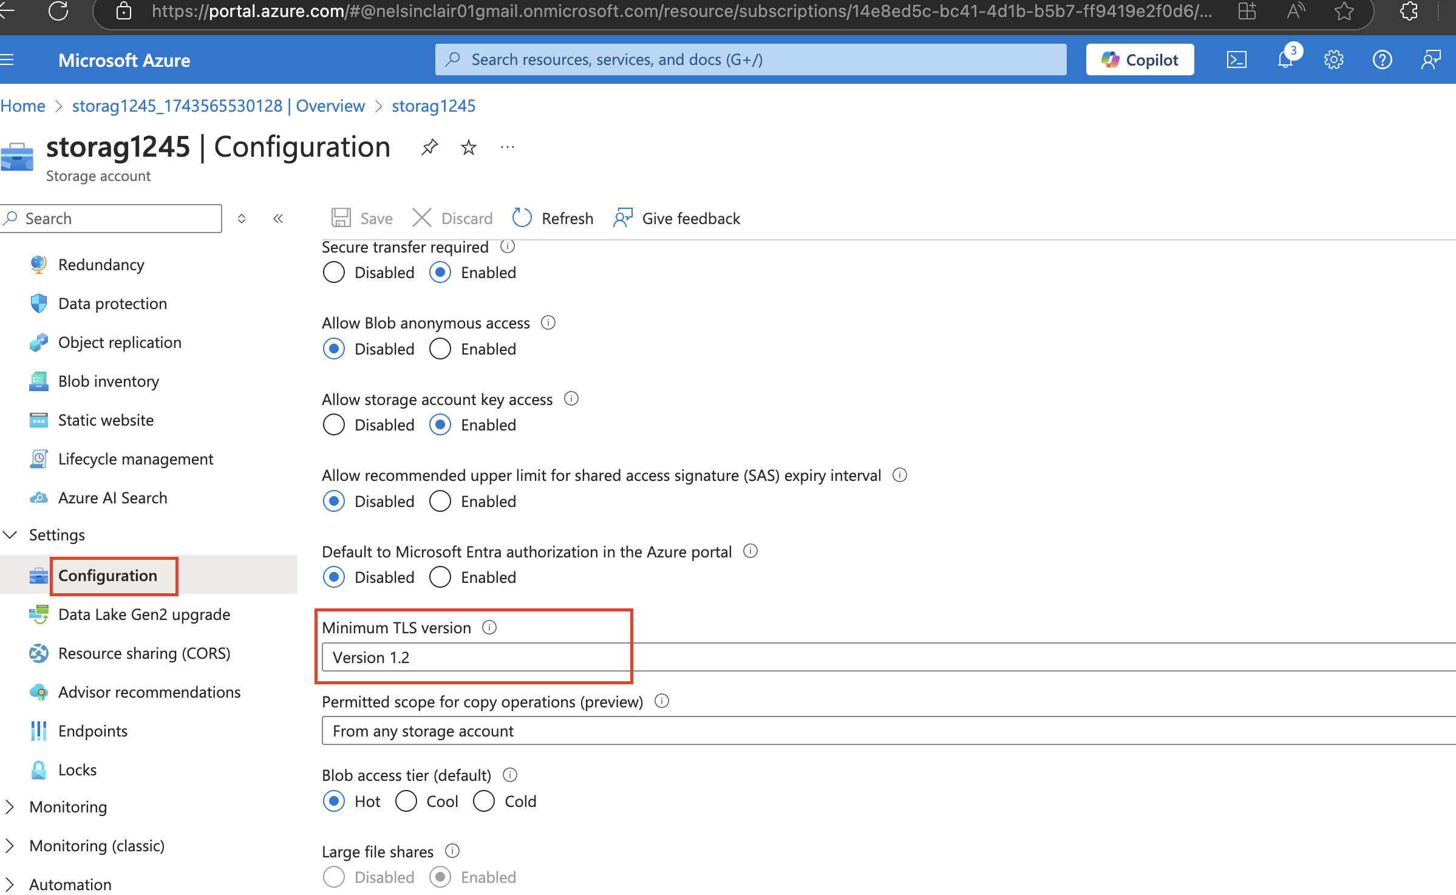This screenshot has width=1456, height=895.
Task: Show info for Minimum TLS version
Action: click(489, 627)
